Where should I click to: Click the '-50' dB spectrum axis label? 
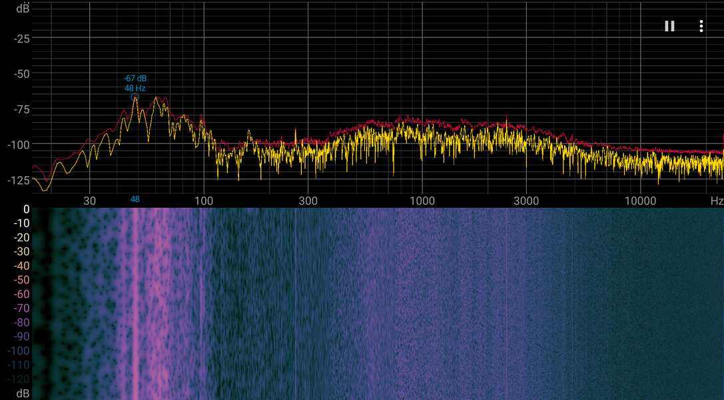point(22,74)
